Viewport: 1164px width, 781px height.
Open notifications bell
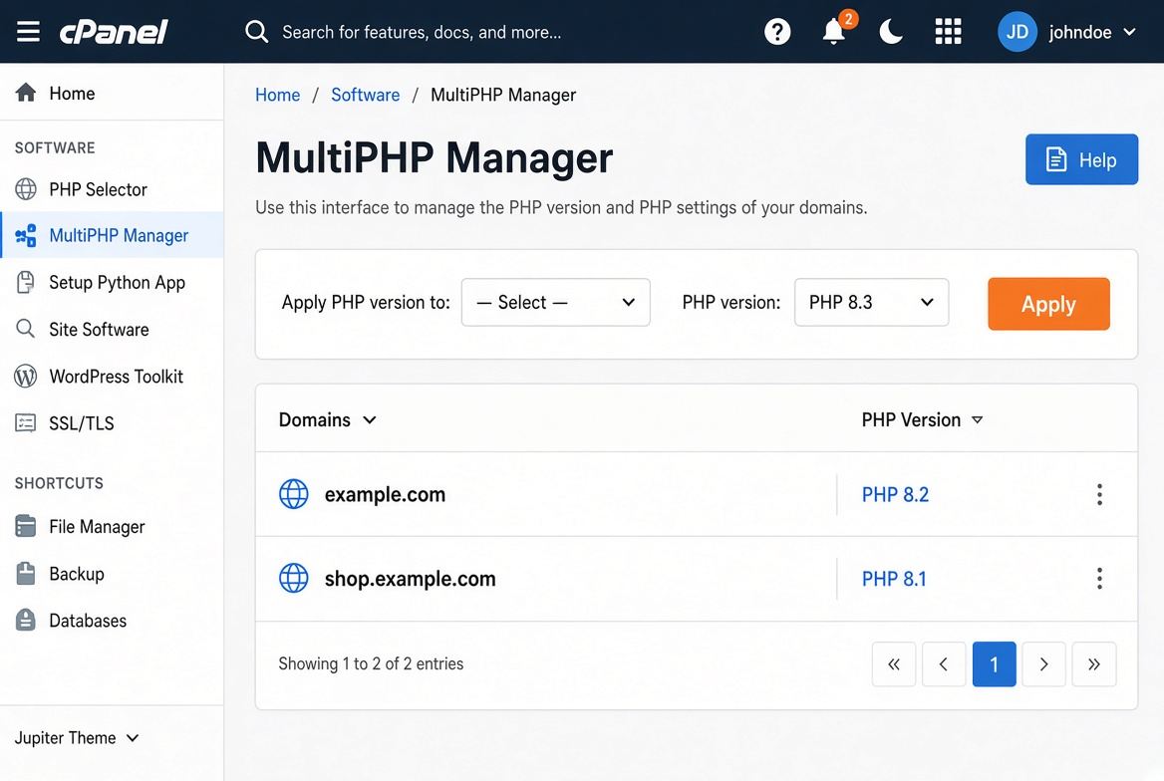pyautogui.click(x=834, y=32)
